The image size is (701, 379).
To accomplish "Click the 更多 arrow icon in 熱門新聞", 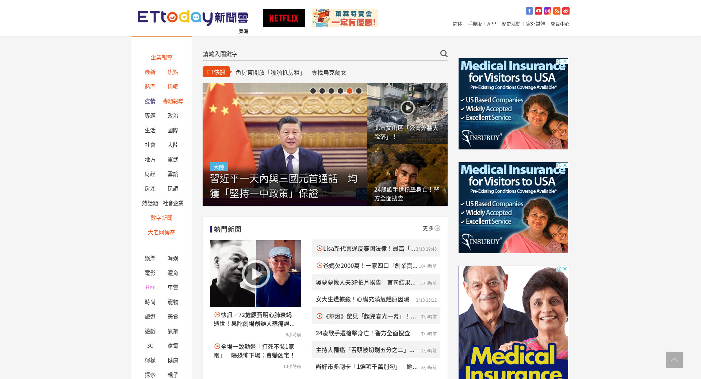I will [437, 228].
